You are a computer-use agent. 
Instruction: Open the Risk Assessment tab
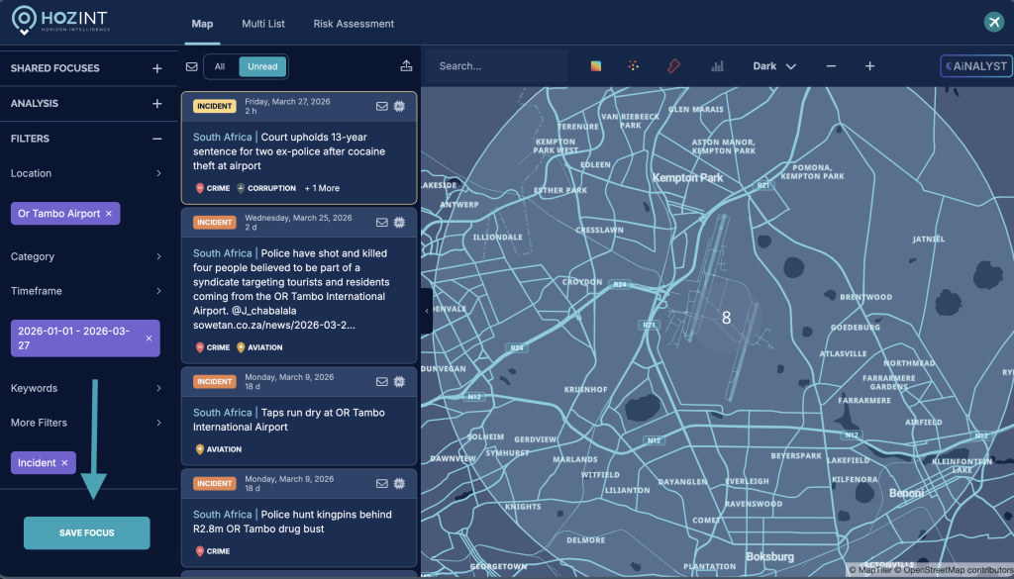coord(354,24)
